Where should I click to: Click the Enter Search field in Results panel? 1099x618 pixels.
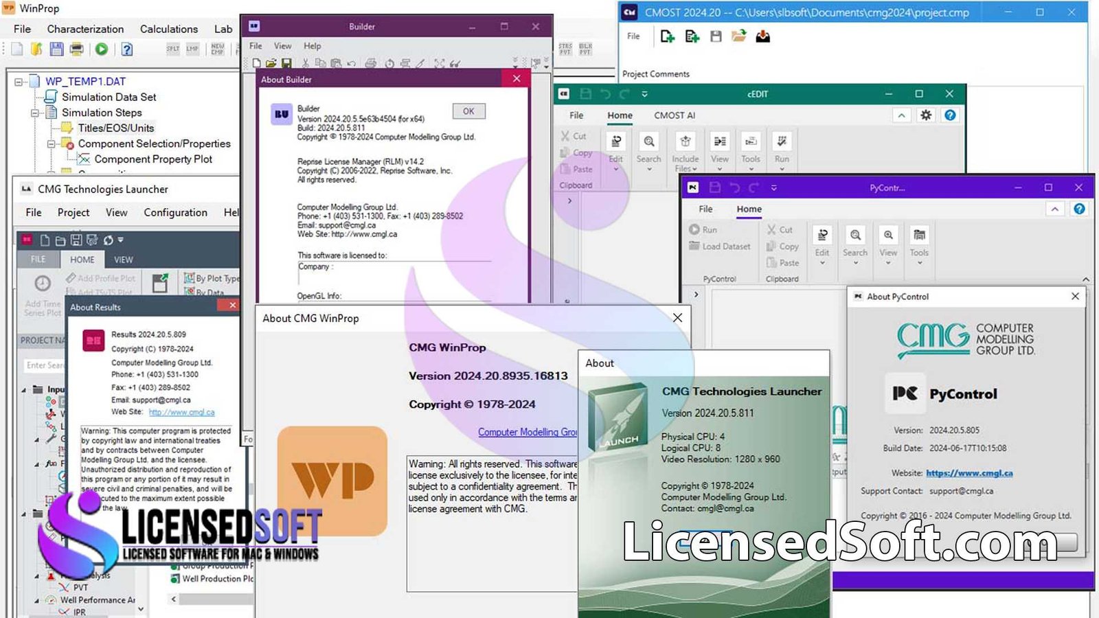pos(44,365)
